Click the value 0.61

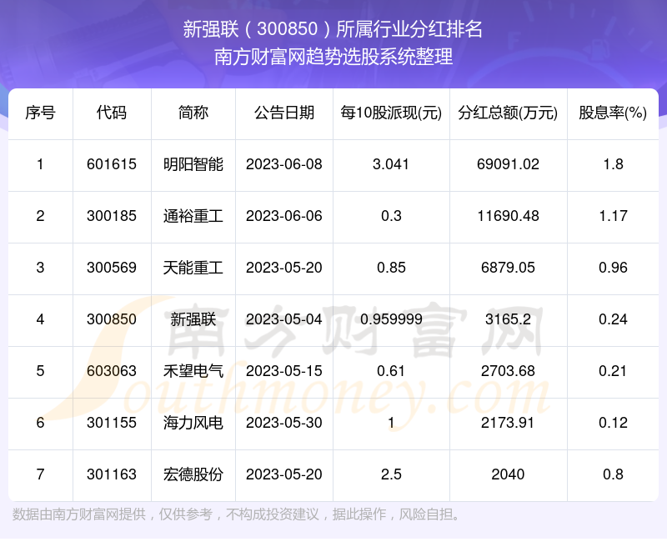click(391, 371)
